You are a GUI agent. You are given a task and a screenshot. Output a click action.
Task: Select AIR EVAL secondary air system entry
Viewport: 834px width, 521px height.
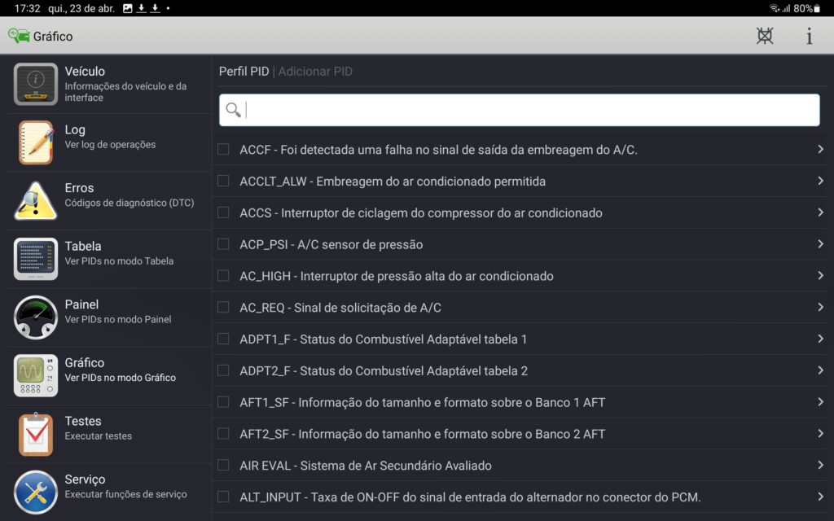coord(366,466)
